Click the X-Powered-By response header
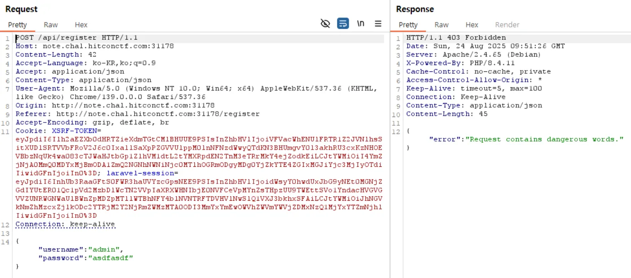 click(x=430, y=63)
